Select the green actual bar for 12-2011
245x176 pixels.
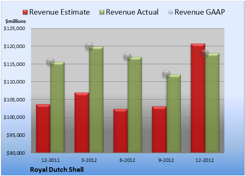[57, 107]
